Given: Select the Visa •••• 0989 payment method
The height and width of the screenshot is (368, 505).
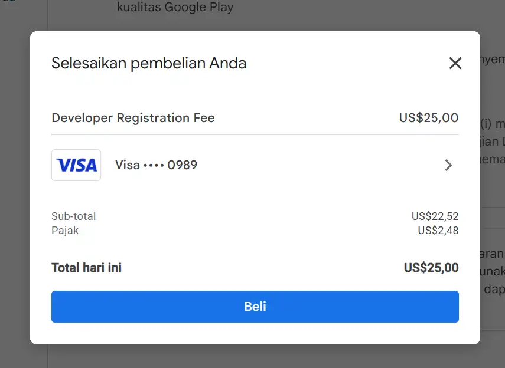Looking at the screenshot, I should 156,165.
